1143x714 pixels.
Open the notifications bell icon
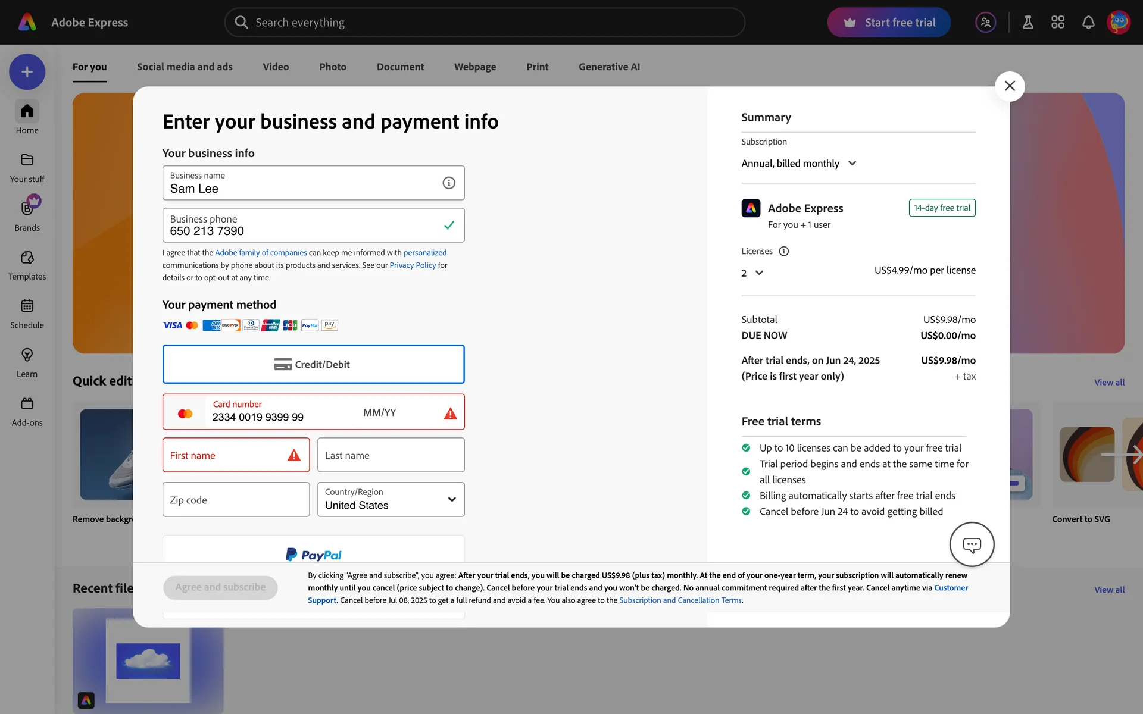1088,23
